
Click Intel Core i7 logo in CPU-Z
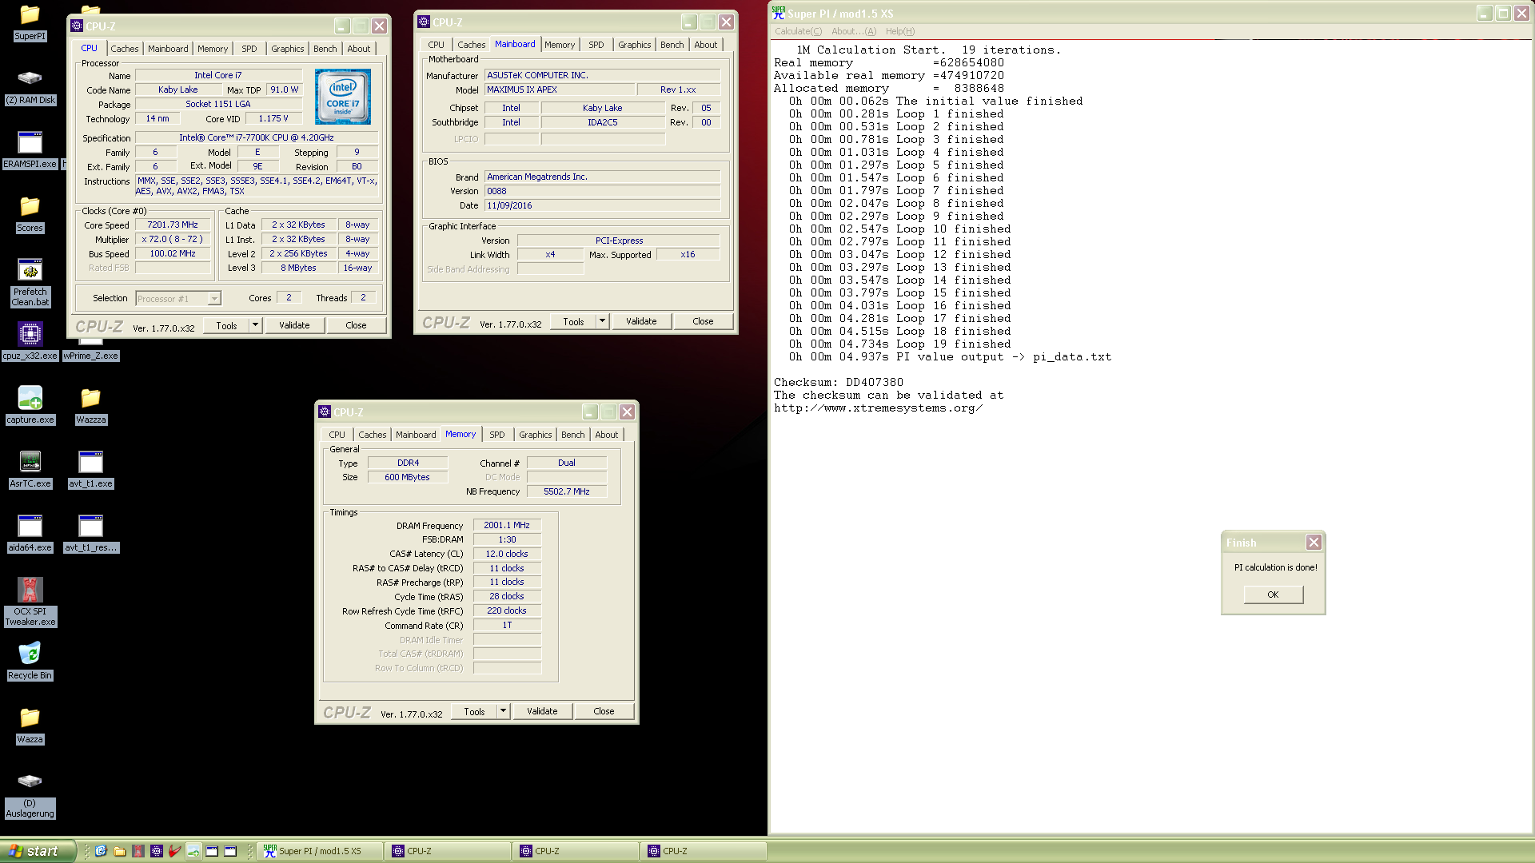343,97
